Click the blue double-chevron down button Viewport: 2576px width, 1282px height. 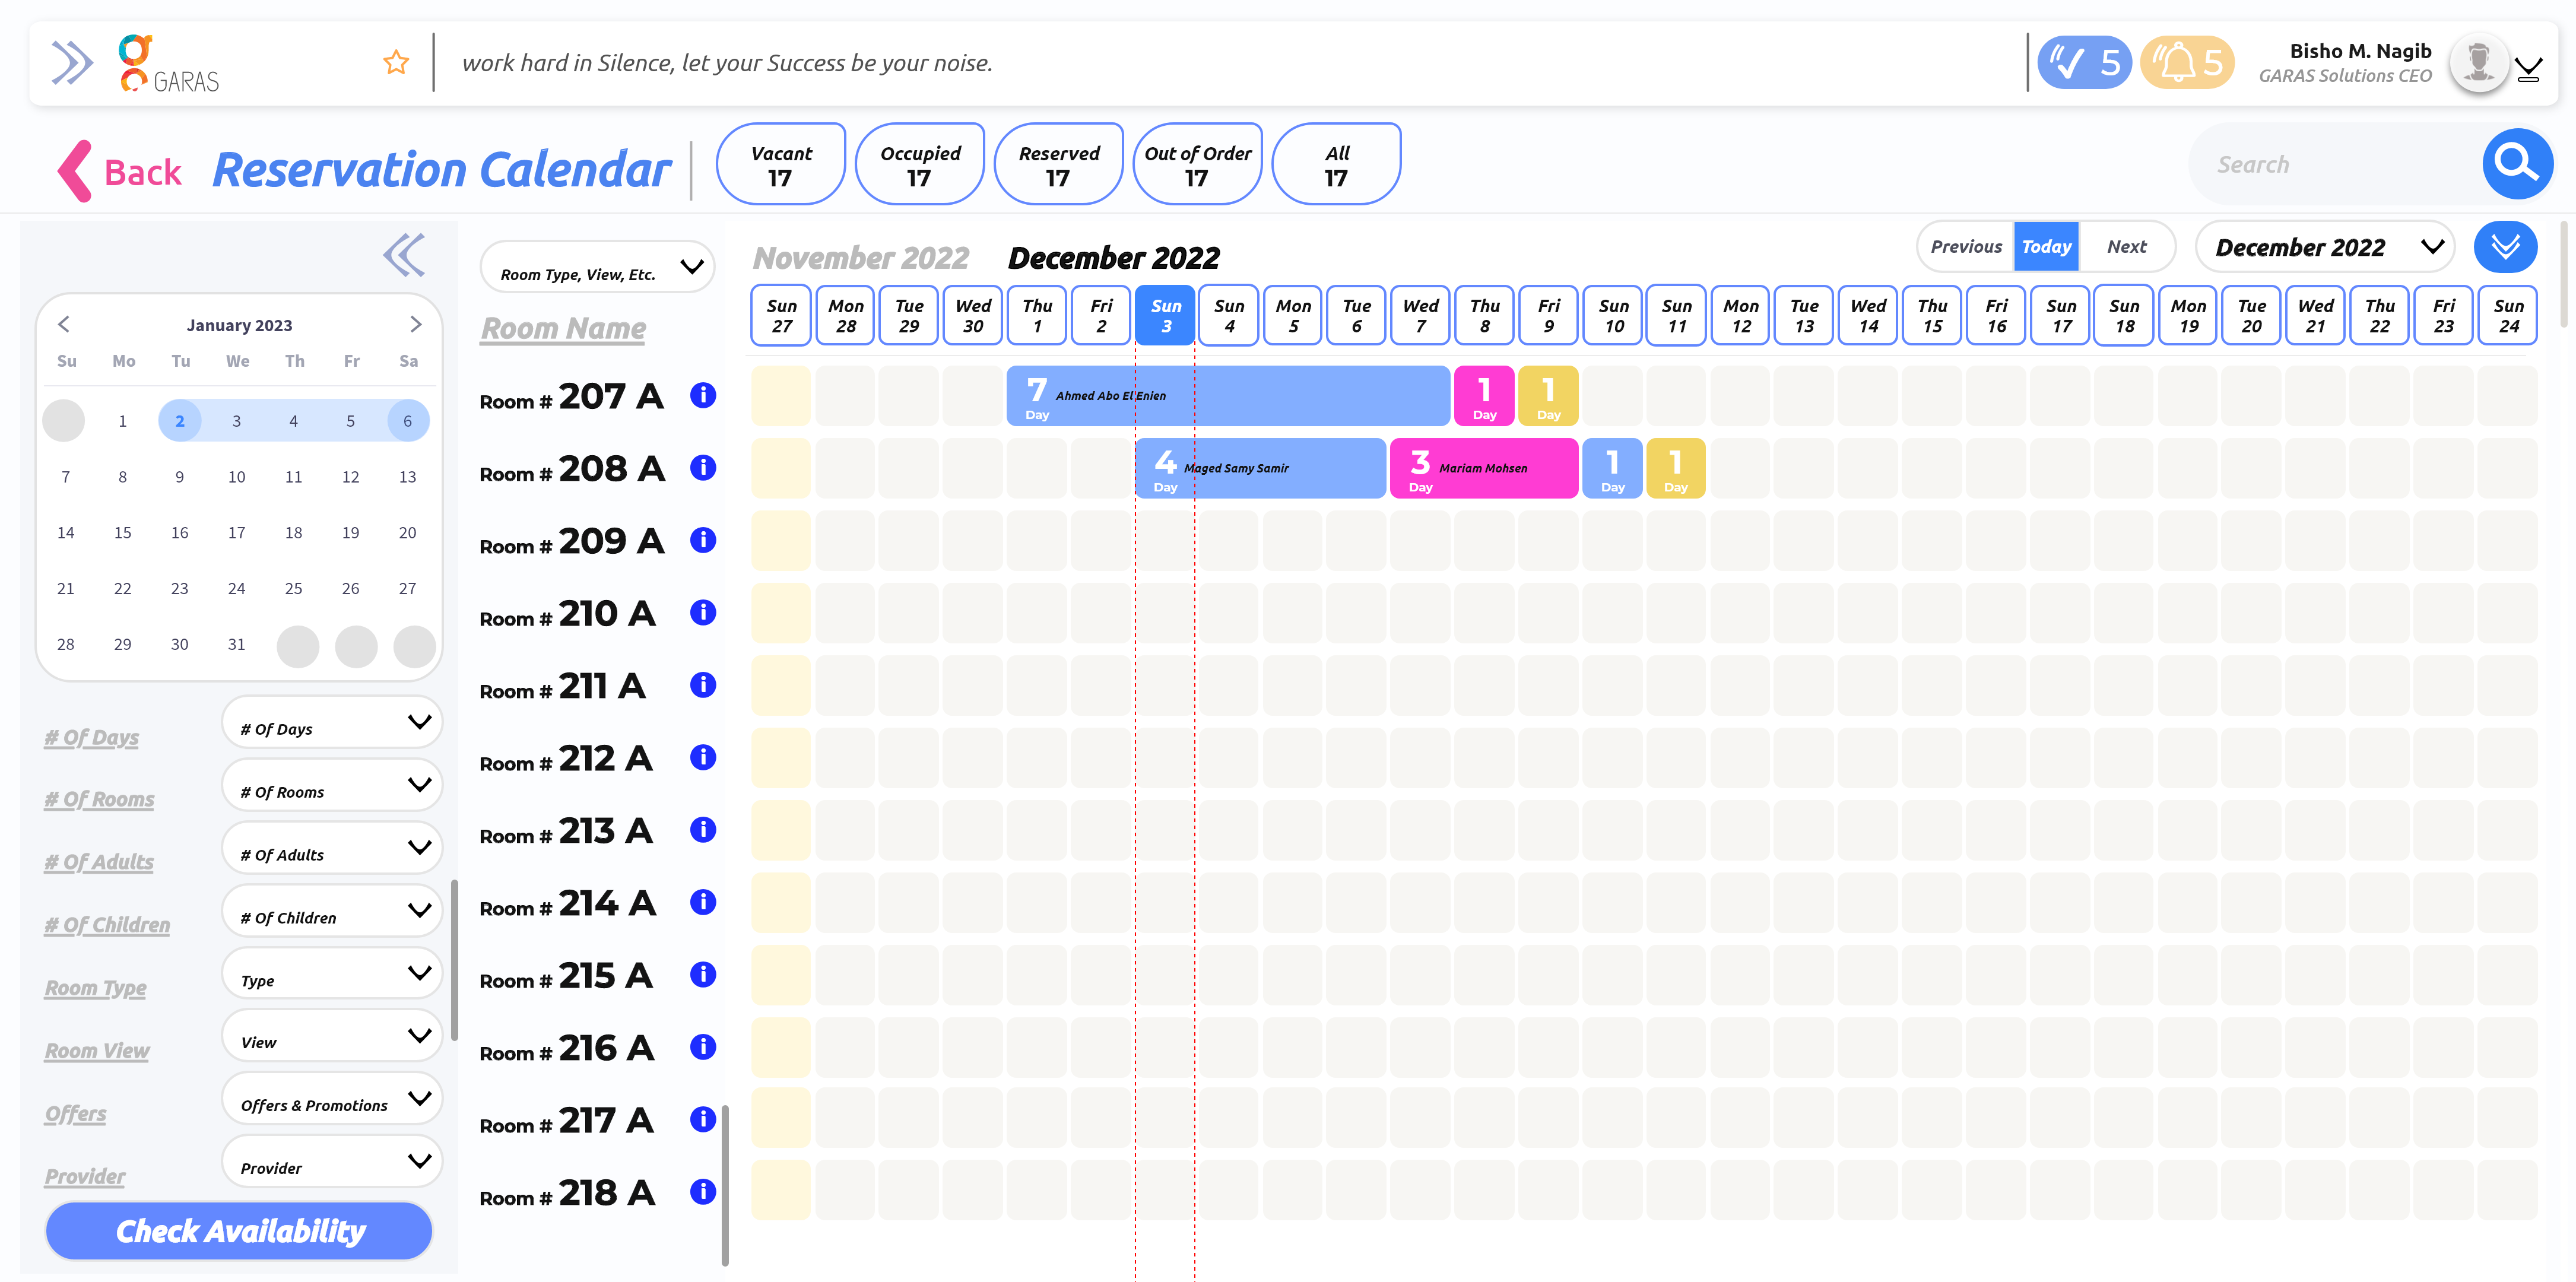(2505, 247)
